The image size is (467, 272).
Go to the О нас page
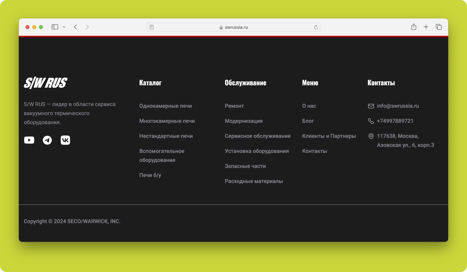[x=309, y=106]
